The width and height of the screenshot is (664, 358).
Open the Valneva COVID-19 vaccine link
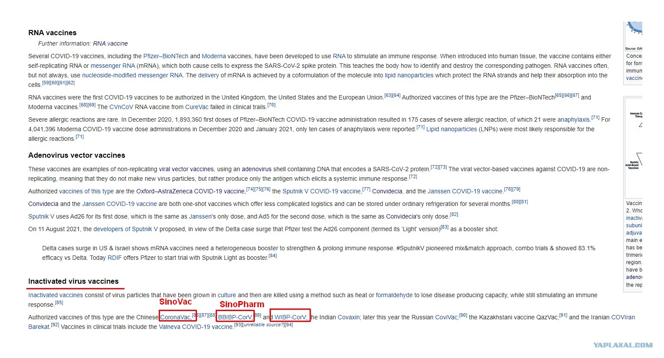(196, 327)
